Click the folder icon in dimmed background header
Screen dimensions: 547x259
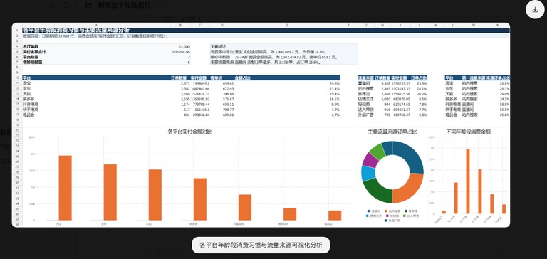[x=88, y=5]
